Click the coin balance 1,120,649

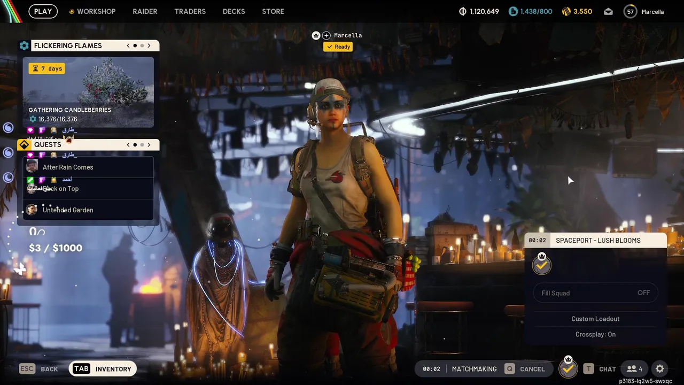tap(479, 11)
